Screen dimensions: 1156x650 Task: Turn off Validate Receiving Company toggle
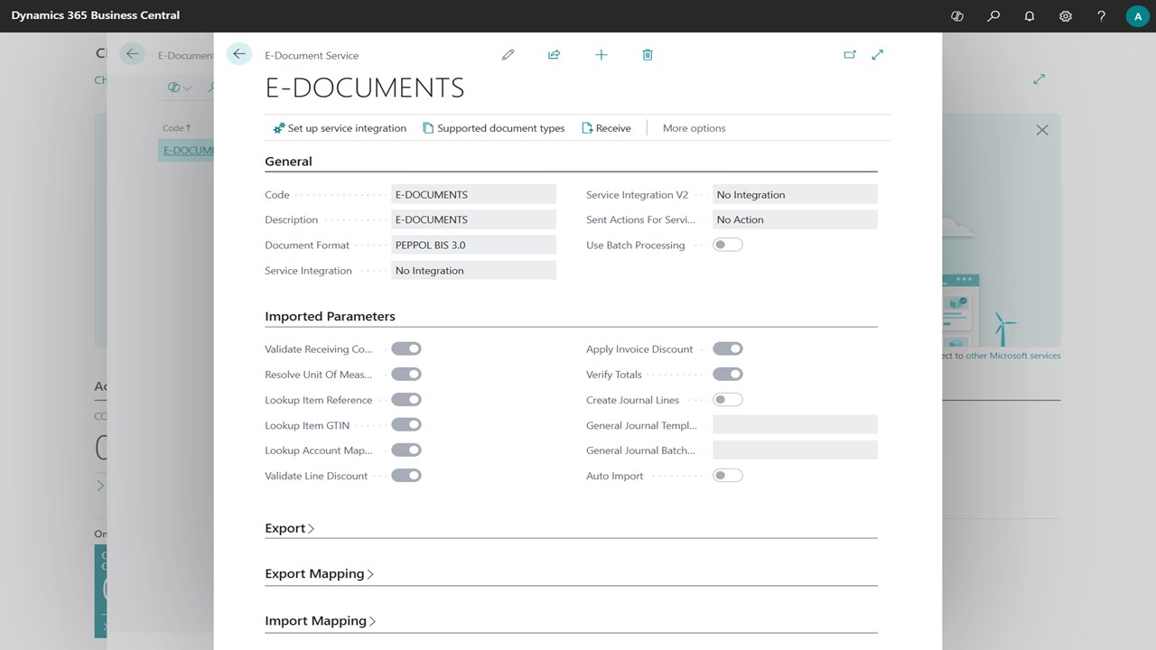click(406, 349)
